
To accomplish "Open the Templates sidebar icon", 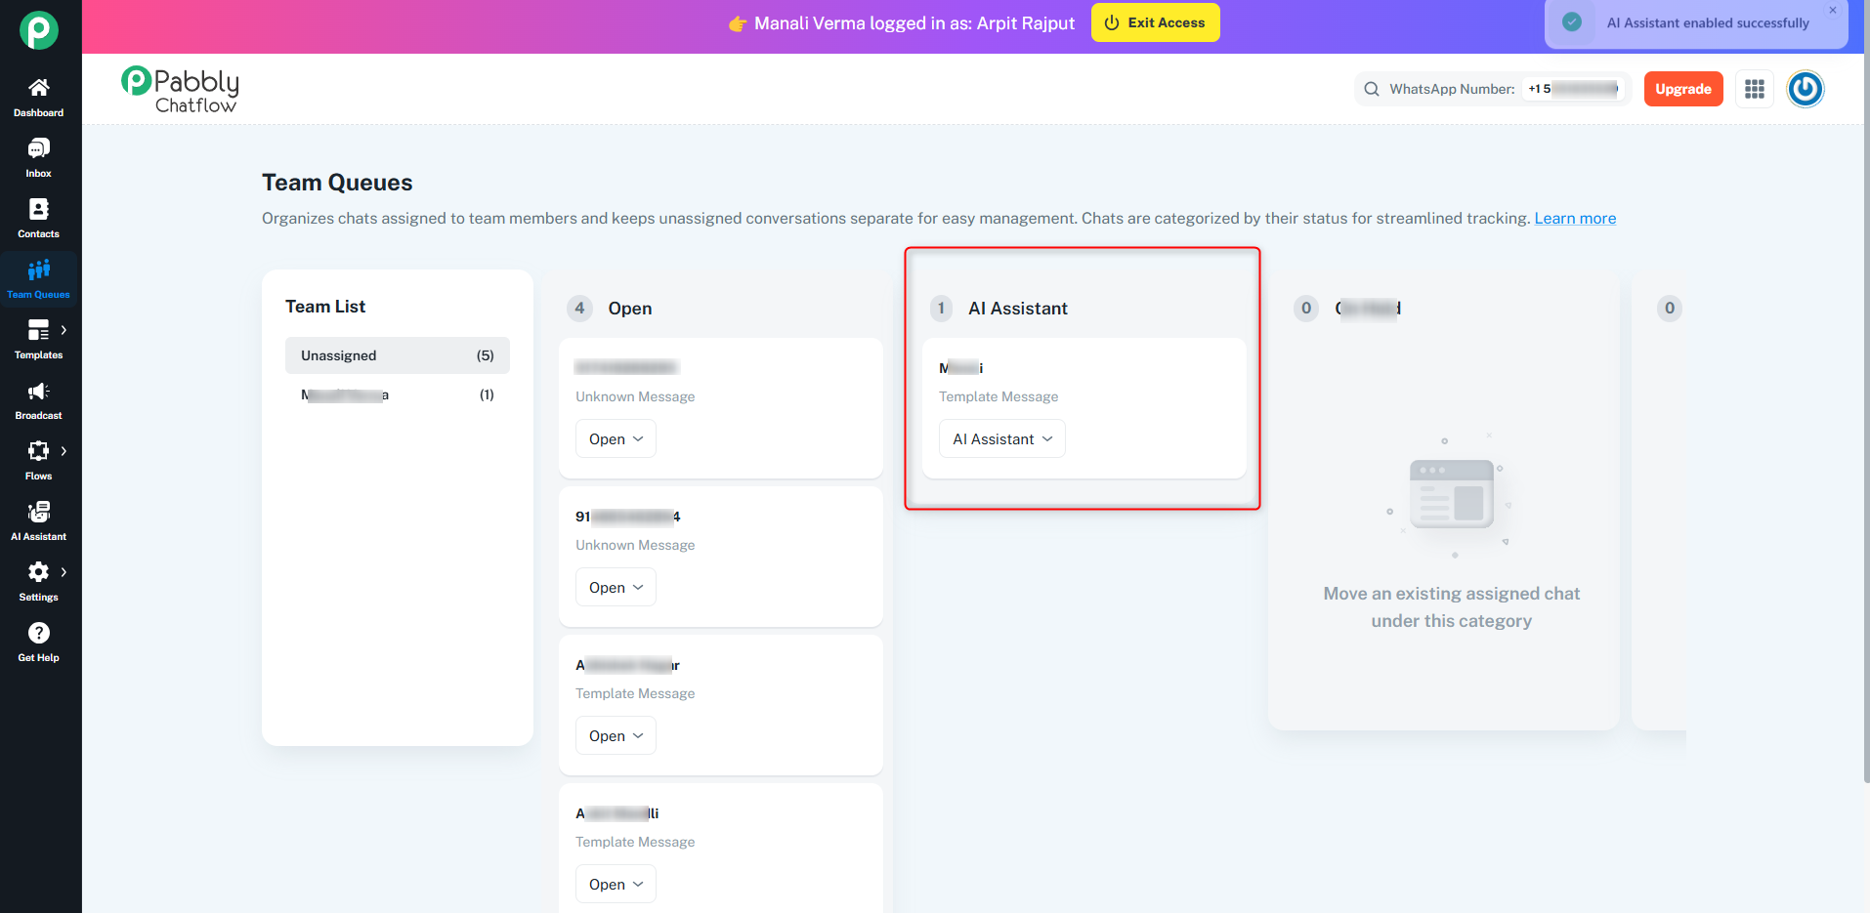I will pos(39,330).
